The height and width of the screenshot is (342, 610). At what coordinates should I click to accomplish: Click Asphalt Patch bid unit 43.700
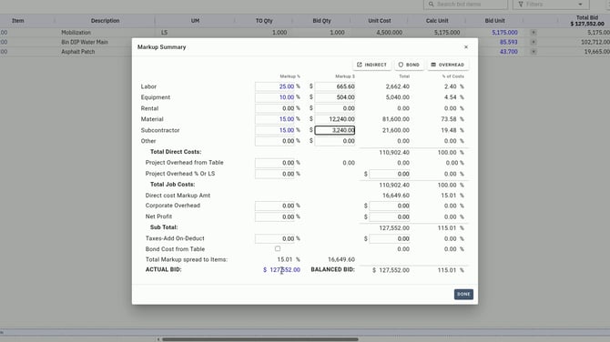(x=508, y=52)
